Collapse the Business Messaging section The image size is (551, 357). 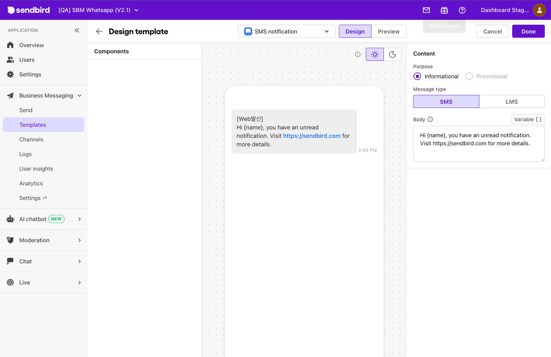[x=80, y=96]
